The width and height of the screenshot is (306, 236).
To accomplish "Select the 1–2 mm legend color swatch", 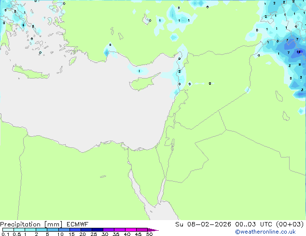I will [30, 230].
